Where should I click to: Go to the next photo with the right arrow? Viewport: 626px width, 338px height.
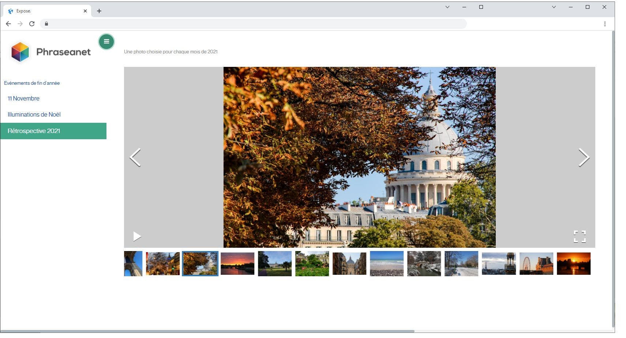click(584, 157)
